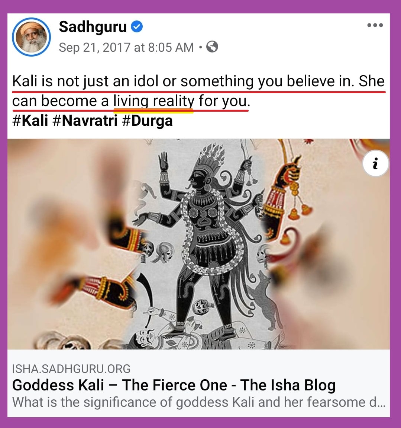Open Sadhguru's round profile picture
Viewport: 401px width, 428px height.
(x=31, y=37)
